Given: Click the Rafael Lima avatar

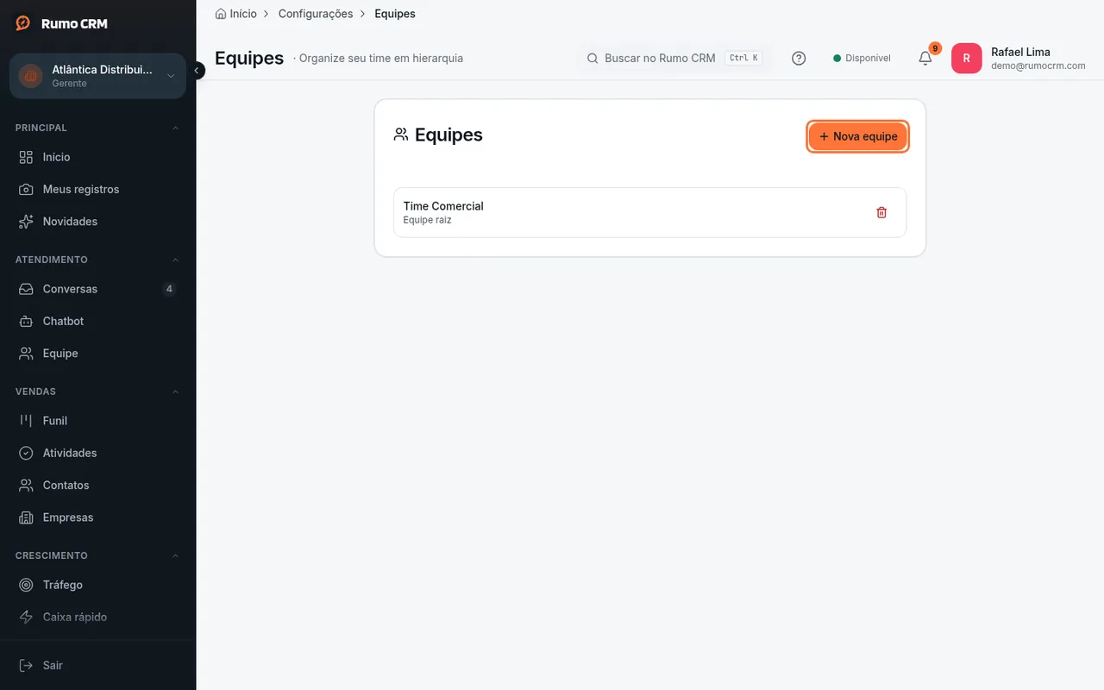Looking at the screenshot, I should click(x=966, y=59).
